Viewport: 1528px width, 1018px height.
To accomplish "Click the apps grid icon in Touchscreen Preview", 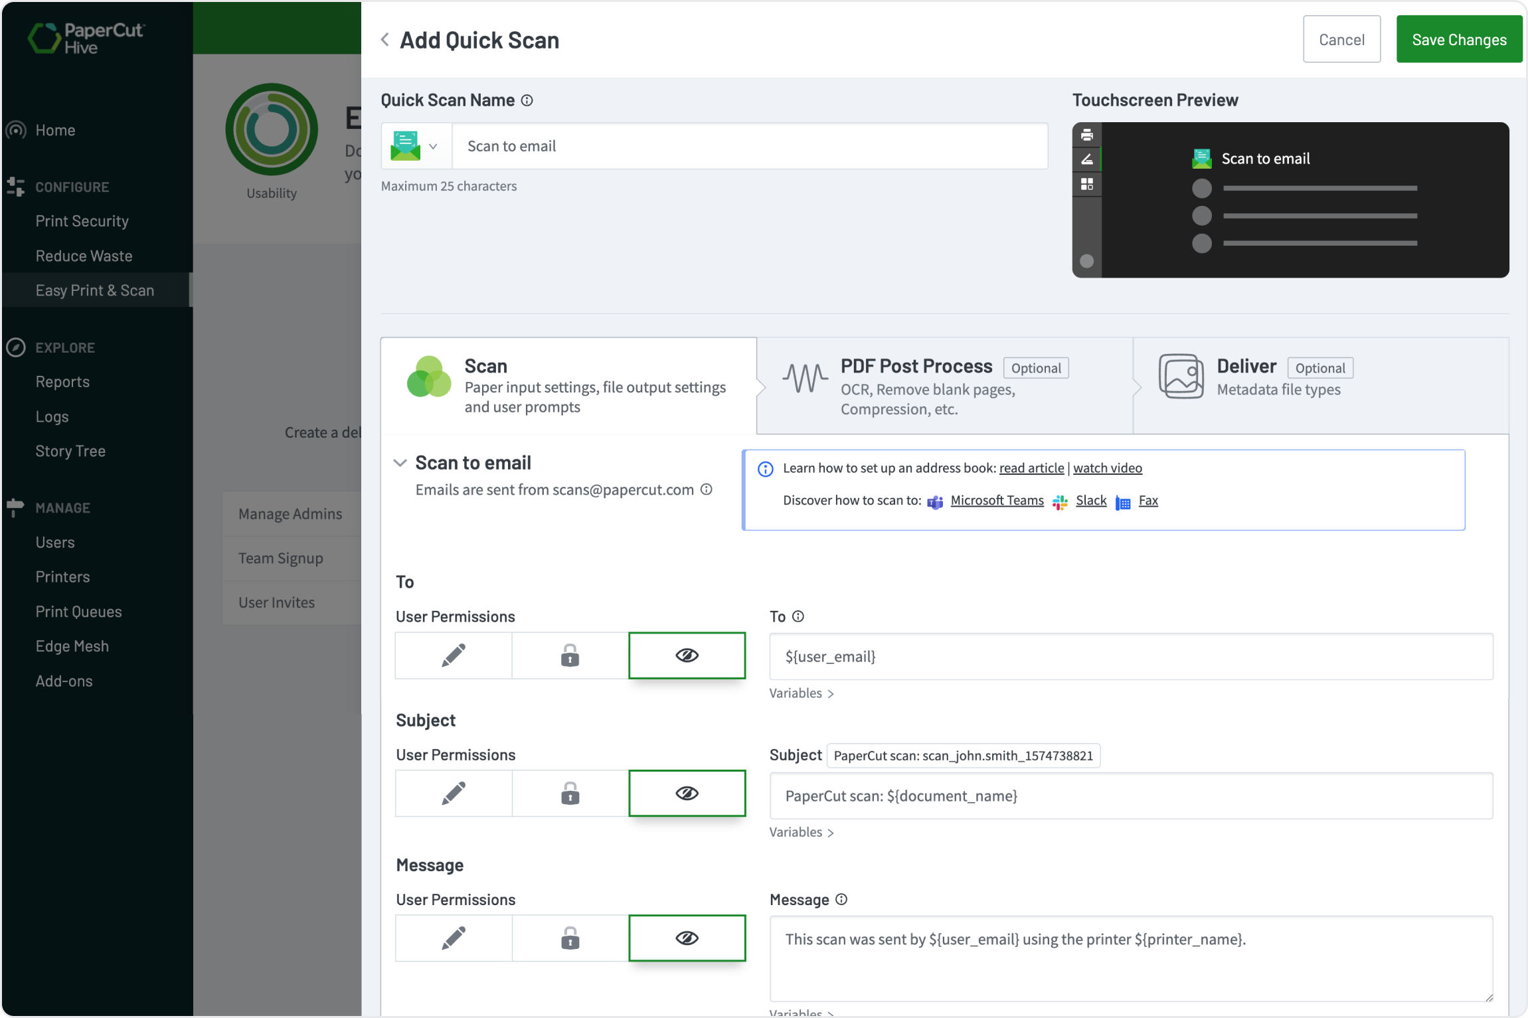I will [1087, 184].
